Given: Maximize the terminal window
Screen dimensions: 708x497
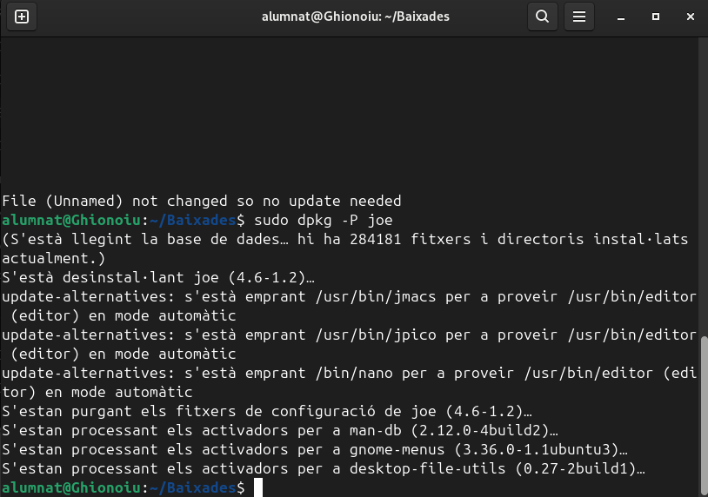Looking at the screenshot, I should 656,17.
